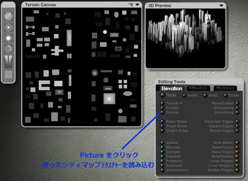This screenshot has height=181, width=248.
Task: Select the striped sphere brush behavior control
Action: pyautogui.click(x=8, y=16)
